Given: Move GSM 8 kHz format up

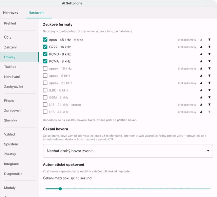Looking at the screenshot, I should point(201,97).
